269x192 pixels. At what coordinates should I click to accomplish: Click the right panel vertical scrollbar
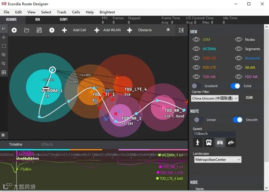267,96
